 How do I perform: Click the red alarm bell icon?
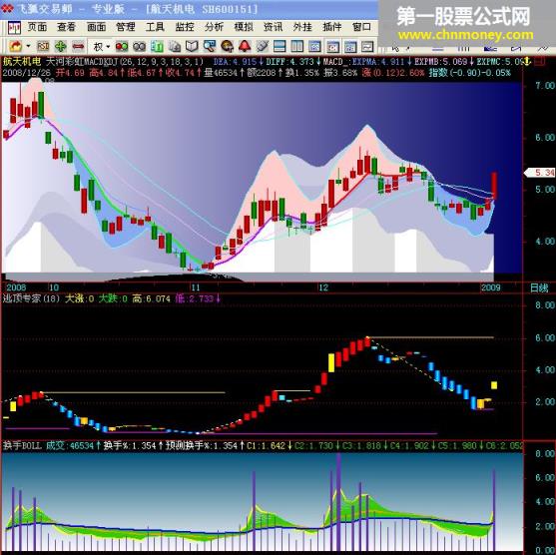pos(245,47)
